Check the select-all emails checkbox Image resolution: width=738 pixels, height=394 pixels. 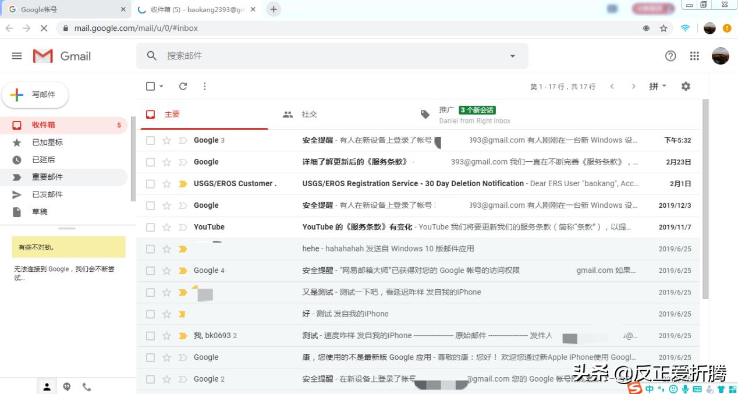coord(150,86)
